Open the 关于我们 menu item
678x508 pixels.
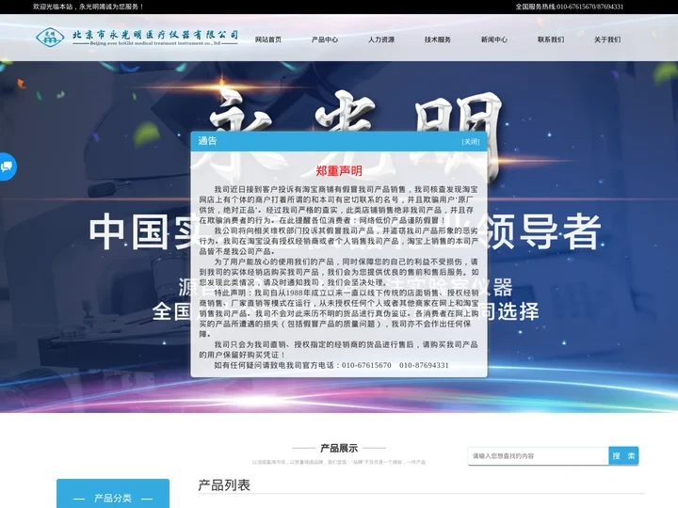click(607, 40)
